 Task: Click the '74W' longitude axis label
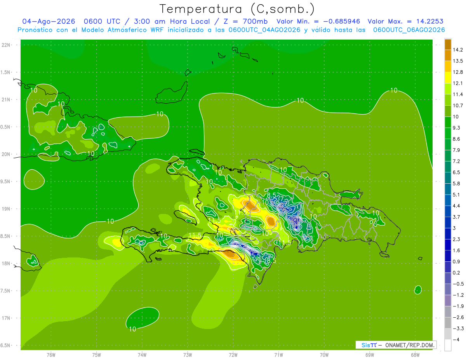[142, 355]
